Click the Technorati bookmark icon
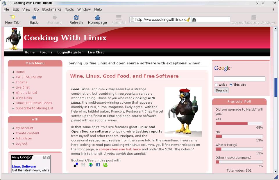The height and width of the screenshot is (180, 279). 105,165
